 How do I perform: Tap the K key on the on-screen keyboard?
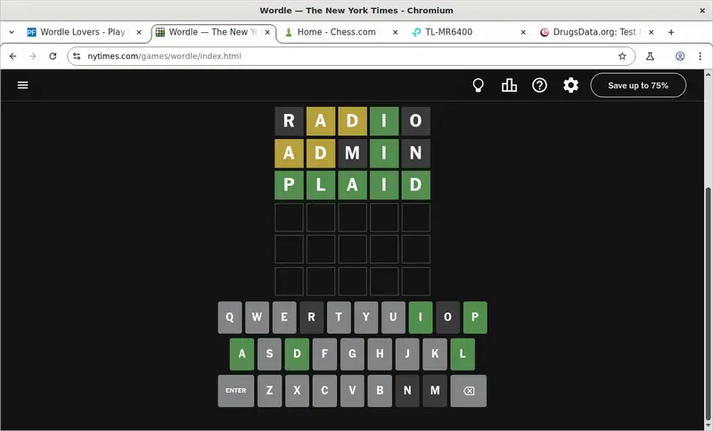coord(435,354)
